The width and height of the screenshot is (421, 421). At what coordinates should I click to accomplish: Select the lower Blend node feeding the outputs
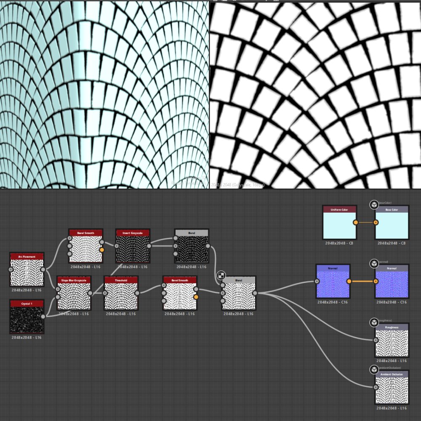pos(239,293)
